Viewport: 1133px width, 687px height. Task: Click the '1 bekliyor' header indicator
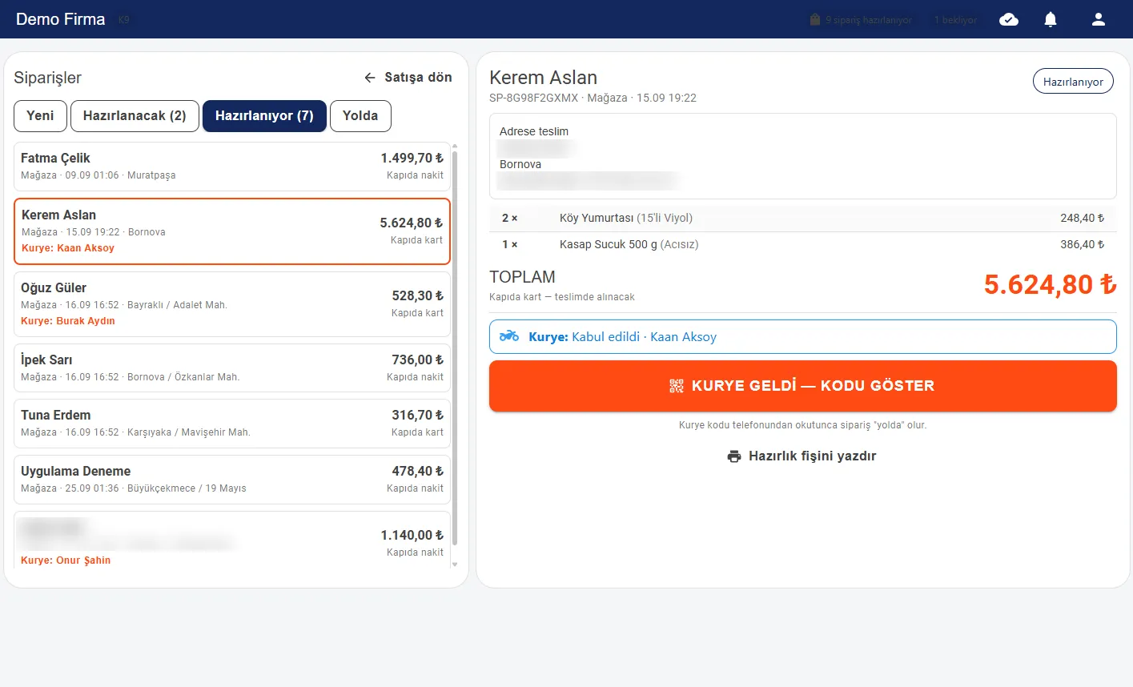(955, 20)
